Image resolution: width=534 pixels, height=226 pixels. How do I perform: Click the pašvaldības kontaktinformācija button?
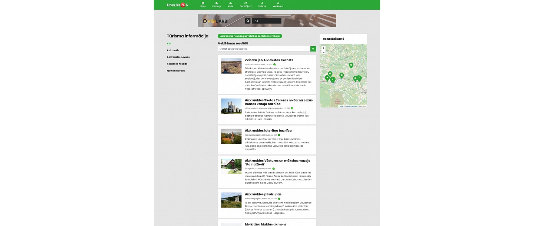pos(250,36)
